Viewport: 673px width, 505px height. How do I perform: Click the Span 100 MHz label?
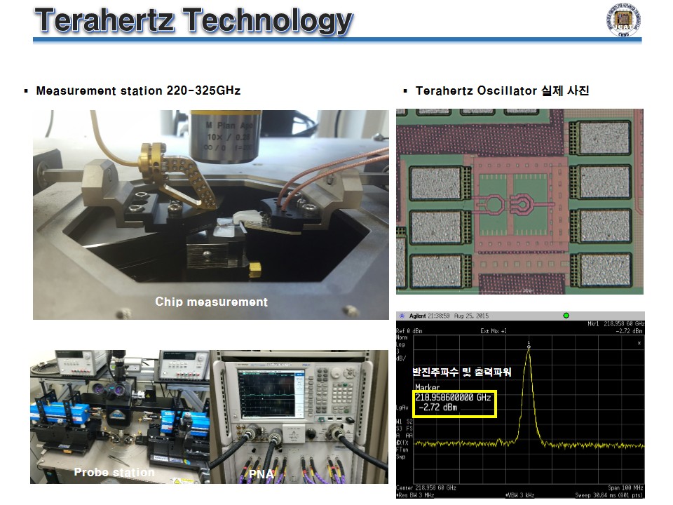pyautogui.click(x=626, y=488)
